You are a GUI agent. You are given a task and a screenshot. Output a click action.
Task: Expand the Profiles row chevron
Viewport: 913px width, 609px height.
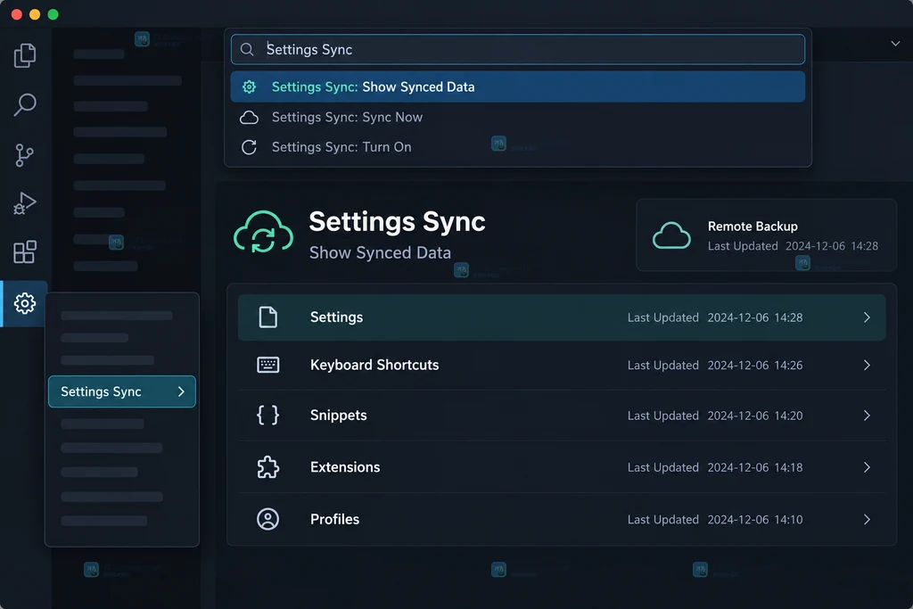point(867,519)
